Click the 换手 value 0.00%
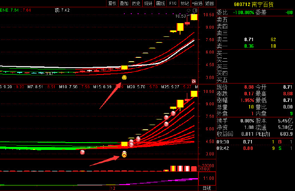Image resolution: width=295 pixels, height=191 pixels. click(247, 121)
